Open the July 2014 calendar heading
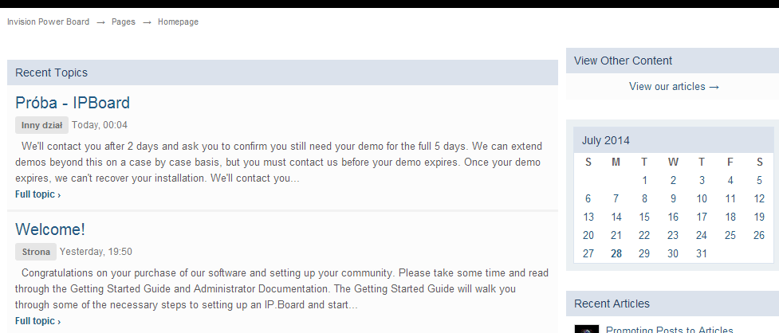779x333 pixels. (606, 141)
